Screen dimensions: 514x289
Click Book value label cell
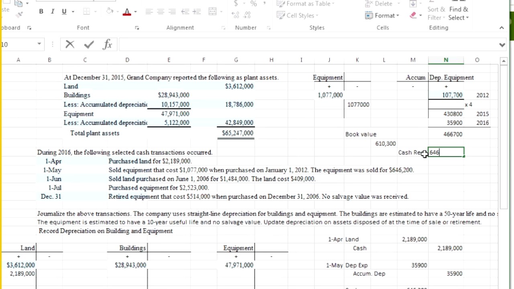click(x=361, y=134)
